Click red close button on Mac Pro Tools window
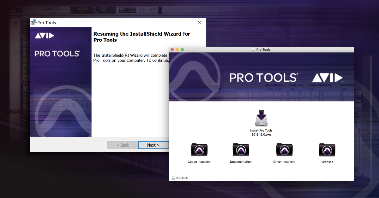This screenshot has width=379, height=198. coord(172,49)
